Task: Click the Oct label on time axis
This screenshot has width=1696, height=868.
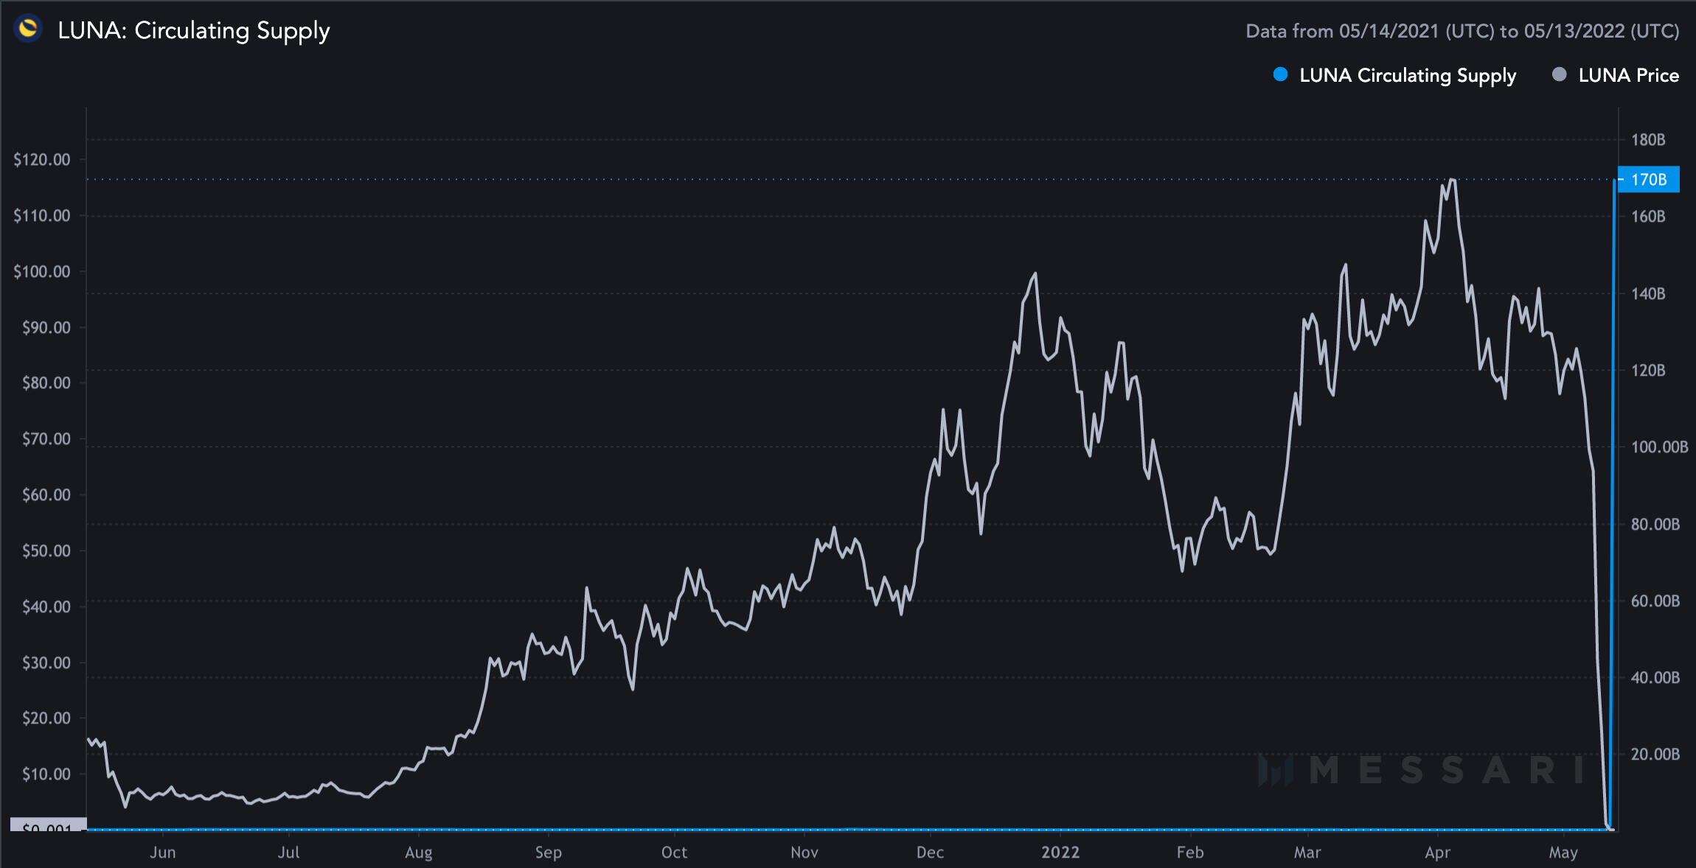Action: point(675,853)
